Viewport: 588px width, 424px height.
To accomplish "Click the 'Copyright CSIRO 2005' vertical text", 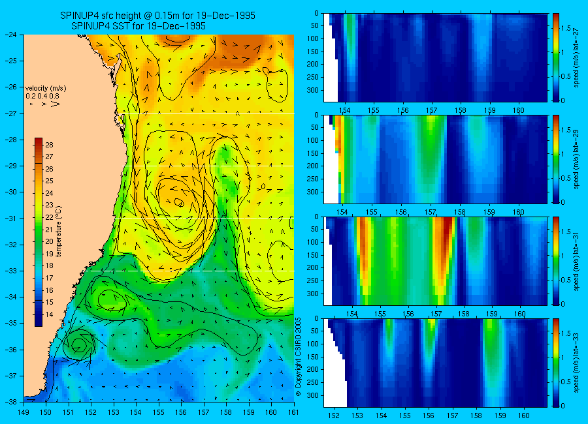I will tap(299, 357).
